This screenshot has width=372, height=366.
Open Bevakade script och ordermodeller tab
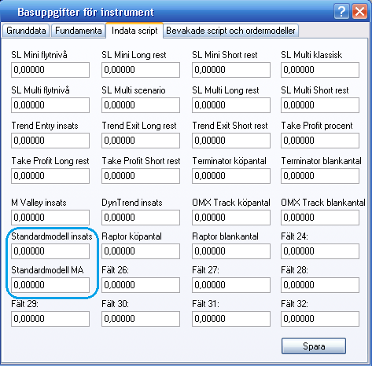[230, 31]
